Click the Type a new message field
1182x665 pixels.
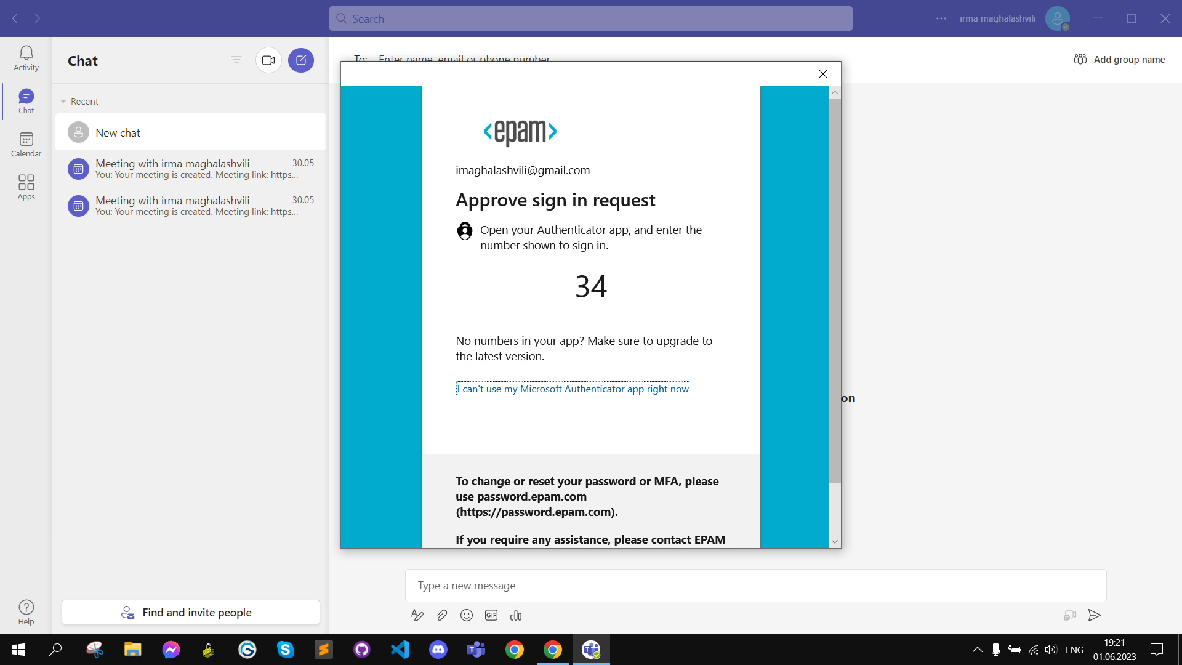(x=755, y=586)
